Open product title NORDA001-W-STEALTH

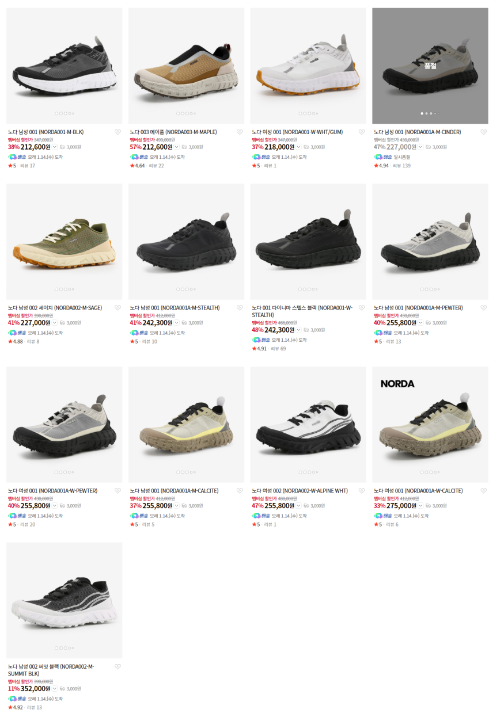(302, 311)
